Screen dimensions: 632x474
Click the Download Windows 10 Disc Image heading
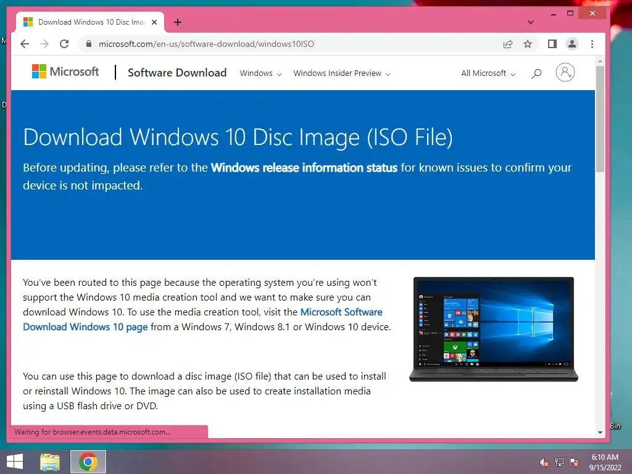pos(238,137)
